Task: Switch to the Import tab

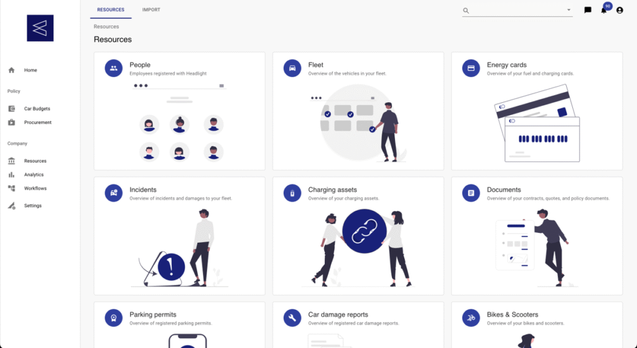Action: (151, 10)
